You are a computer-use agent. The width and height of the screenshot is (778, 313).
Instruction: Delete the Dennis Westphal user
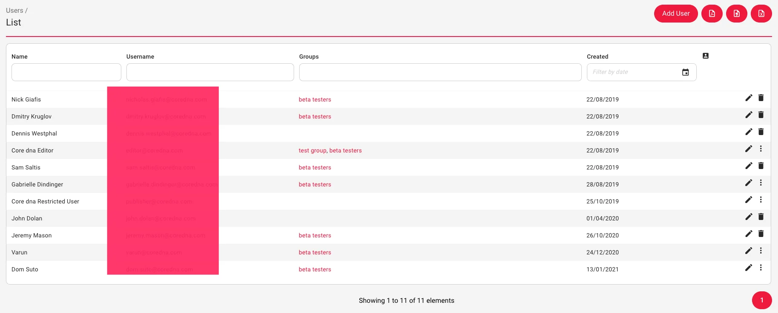761,132
